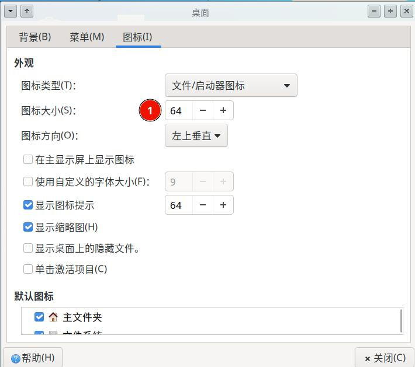The image size is (415, 367).
Task: Enable custom font size checkbox
Action: [28, 181]
